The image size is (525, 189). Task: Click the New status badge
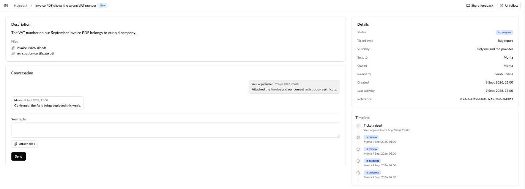(103, 6)
